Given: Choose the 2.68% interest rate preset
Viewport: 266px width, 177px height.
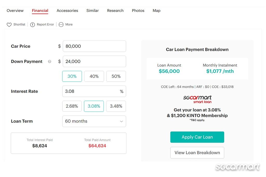Looking at the screenshot, I should (x=72, y=106).
